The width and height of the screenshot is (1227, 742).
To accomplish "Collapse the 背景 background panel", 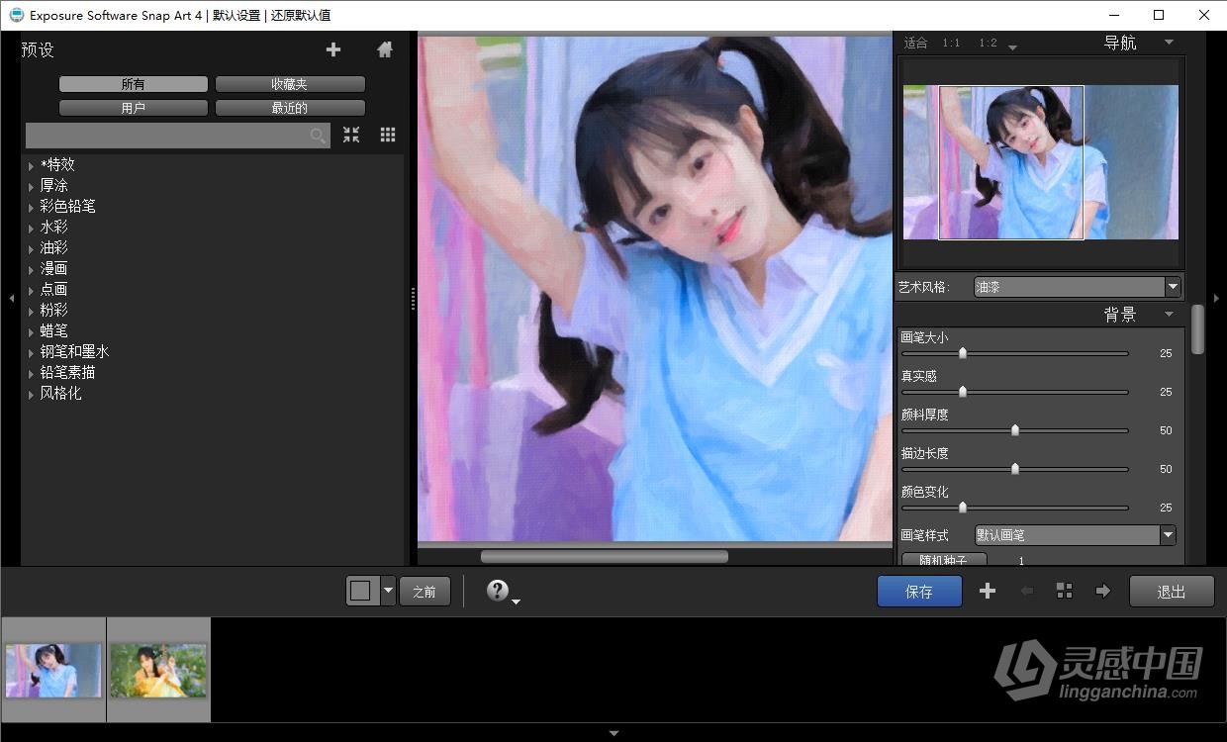I will (x=1169, y=315).
